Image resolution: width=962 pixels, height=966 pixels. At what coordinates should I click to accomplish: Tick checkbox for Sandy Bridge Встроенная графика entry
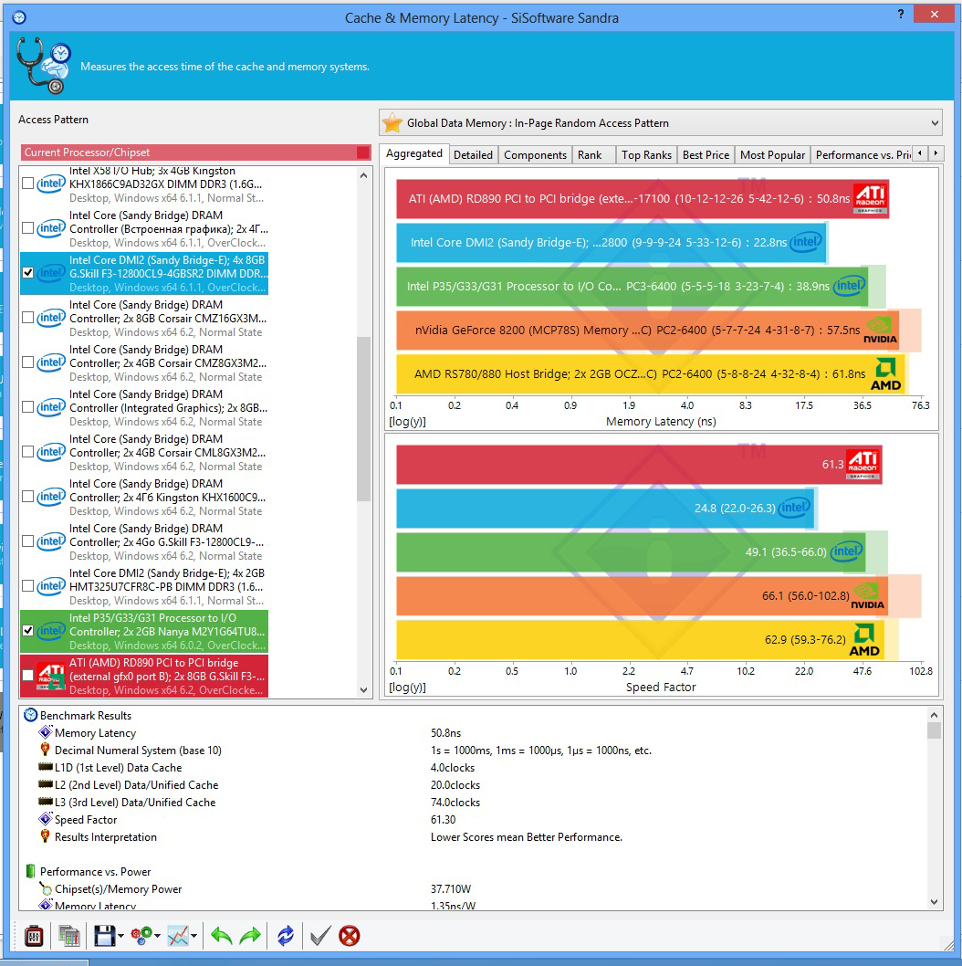(x=27, y=228)
